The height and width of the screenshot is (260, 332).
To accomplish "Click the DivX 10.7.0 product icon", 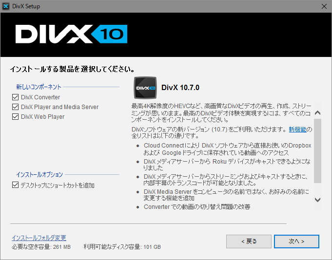I will [x=145, y=88].
